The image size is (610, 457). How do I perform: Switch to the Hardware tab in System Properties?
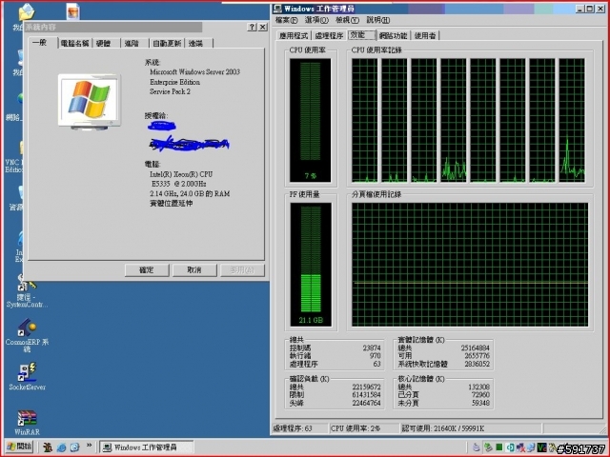(106, 44)
